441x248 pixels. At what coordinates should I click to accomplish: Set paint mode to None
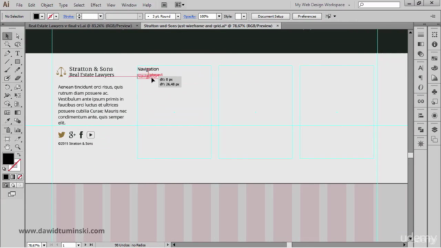click(20, 177)
